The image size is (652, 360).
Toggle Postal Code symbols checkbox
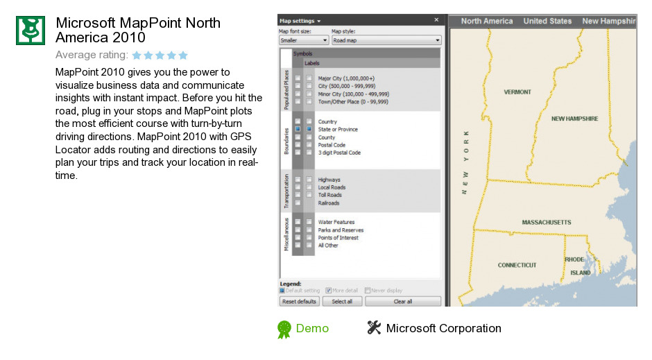pyautogui.click(x=298, y=145)
